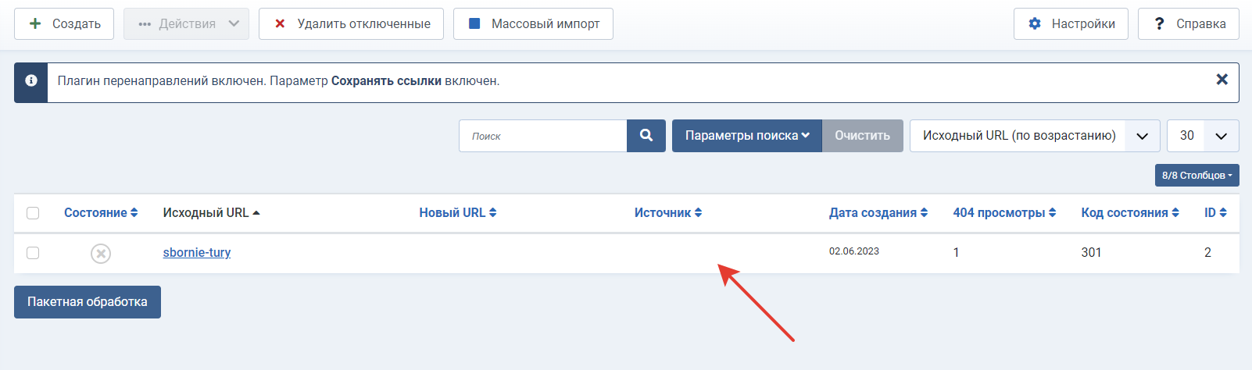The image size is (1252, 370).
Task: Open Массовый импорт
Action: tap(533, 23)
